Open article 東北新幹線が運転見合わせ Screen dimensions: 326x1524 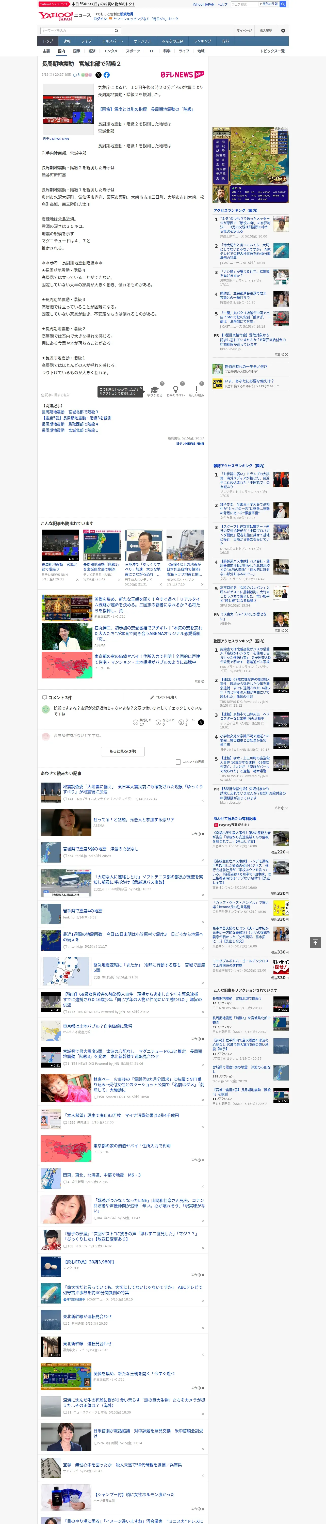(x=87, y=1317)
